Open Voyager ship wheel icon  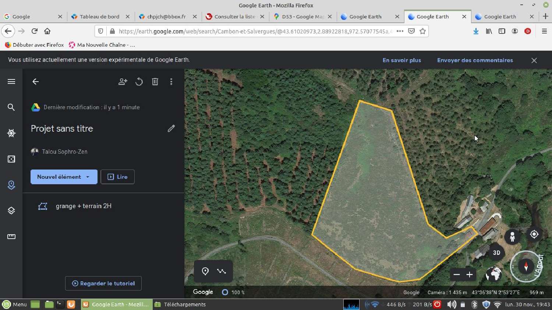point(11,133)
